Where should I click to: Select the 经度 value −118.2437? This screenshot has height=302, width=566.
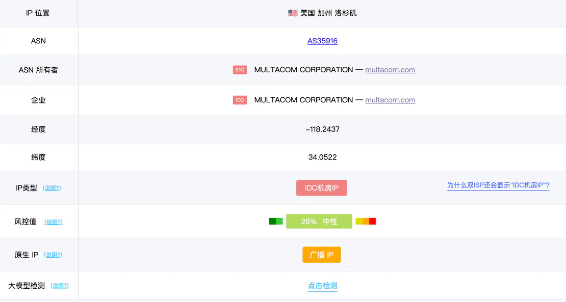(322, 129)
